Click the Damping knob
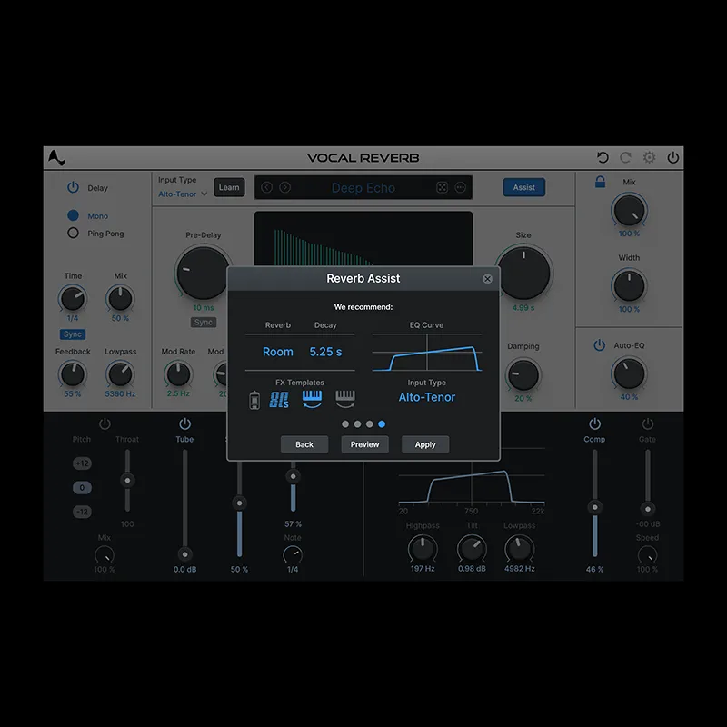The height and width of the screenshot is (727, 727). [x=523, y=374]
